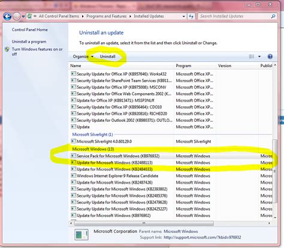284x248 pixels.
Task: Select All Control Panel Items breadcrumb
Action: [59, 16]
